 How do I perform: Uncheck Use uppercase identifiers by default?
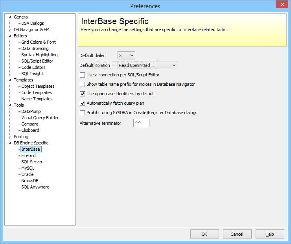tap(83, 94)
